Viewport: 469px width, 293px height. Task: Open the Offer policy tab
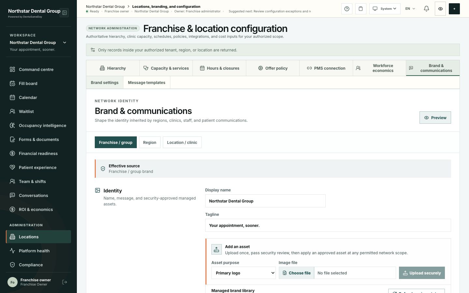273,68
